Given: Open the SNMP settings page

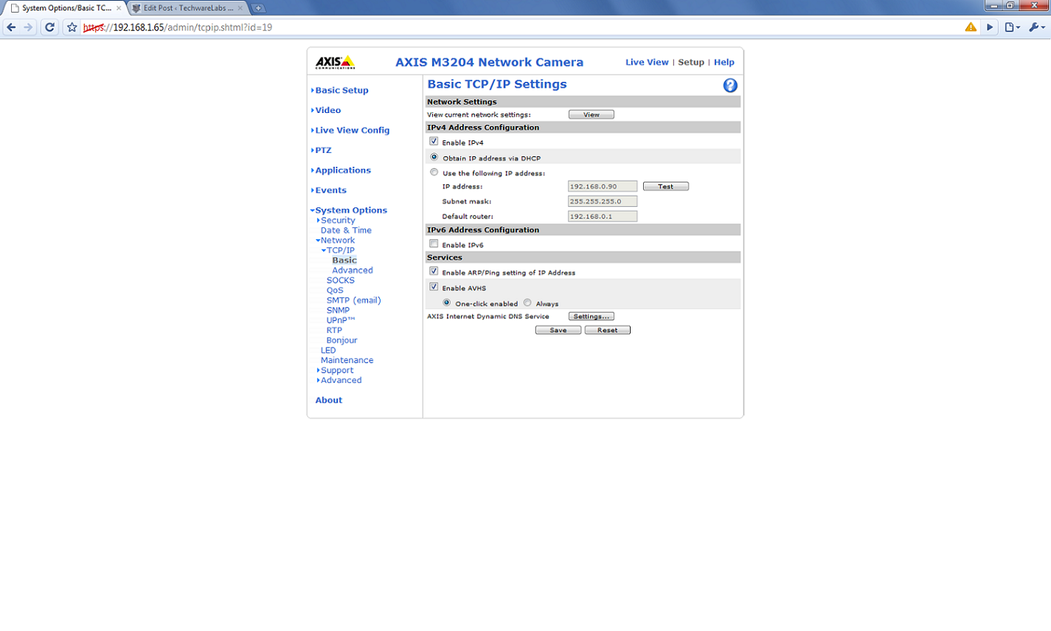Looking at the screenshot, I should (338, 310).
